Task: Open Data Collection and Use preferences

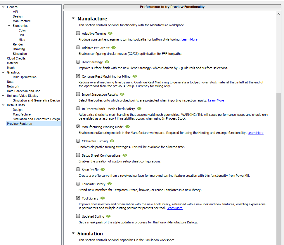Action: point(24,91)
